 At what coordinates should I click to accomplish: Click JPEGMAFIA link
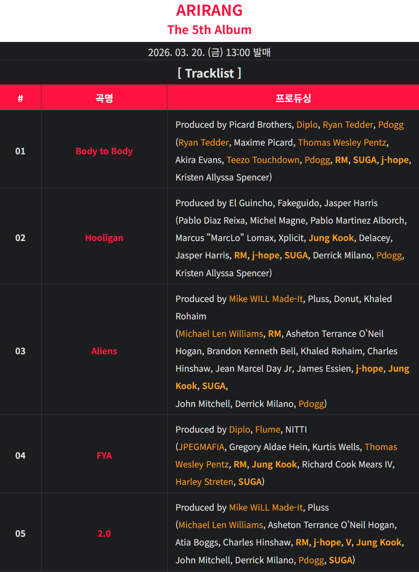coord(201,447)
